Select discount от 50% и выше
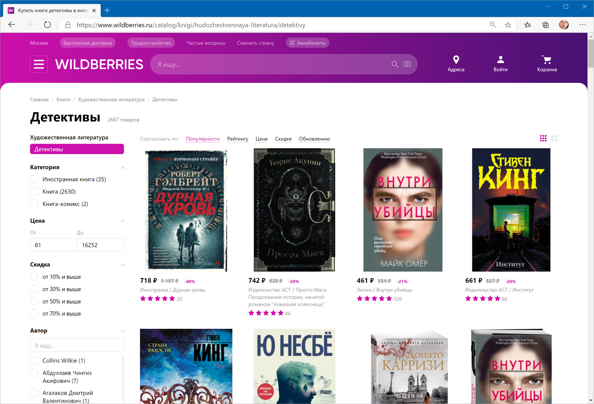594x404 pixels. coord(34,301)
